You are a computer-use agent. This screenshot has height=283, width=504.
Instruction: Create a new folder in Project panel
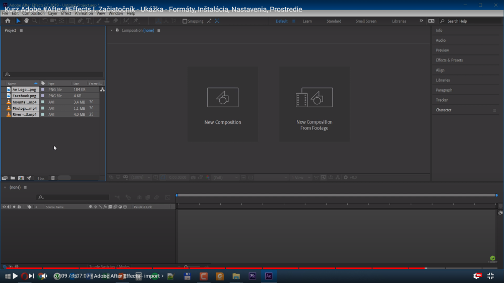tap(13, 178)
